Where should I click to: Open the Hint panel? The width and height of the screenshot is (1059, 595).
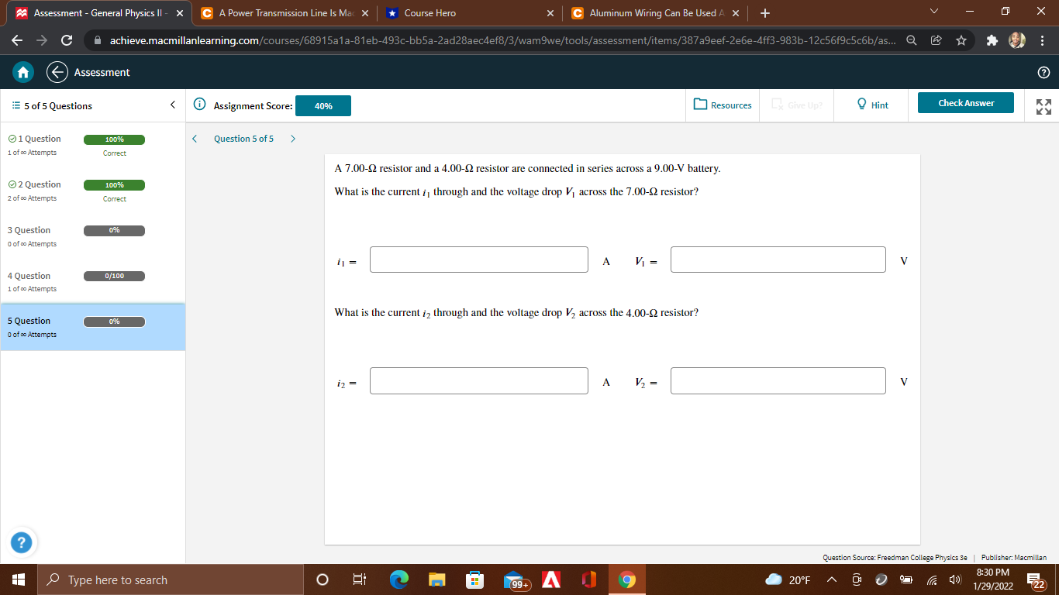coord(871,105)
